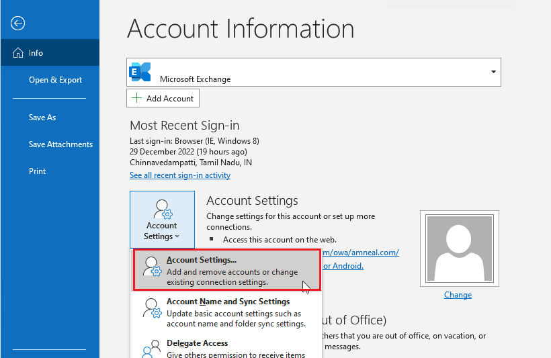551x358 pixels.
Task: Toggle the Account Settings dropdown button
Action: coord(162,220)
